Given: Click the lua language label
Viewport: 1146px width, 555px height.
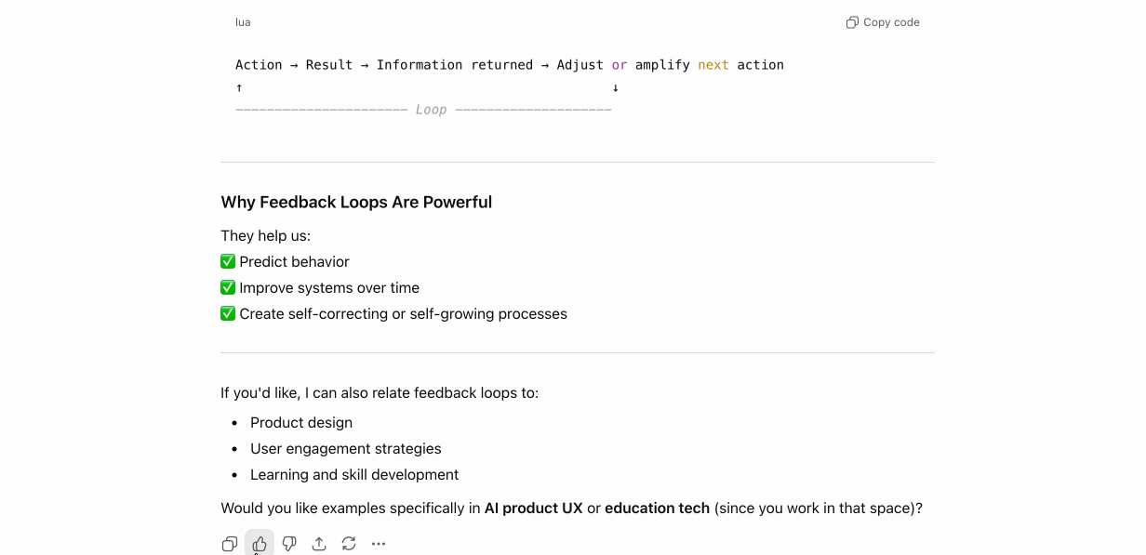Looking at the screenshot, I should tap(243, 22).
